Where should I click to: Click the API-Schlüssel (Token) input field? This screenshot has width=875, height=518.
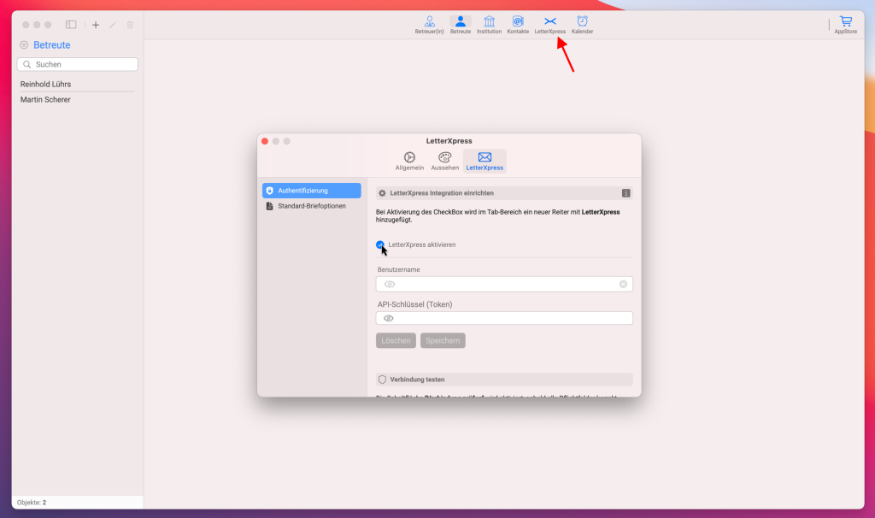pos(504,318)
